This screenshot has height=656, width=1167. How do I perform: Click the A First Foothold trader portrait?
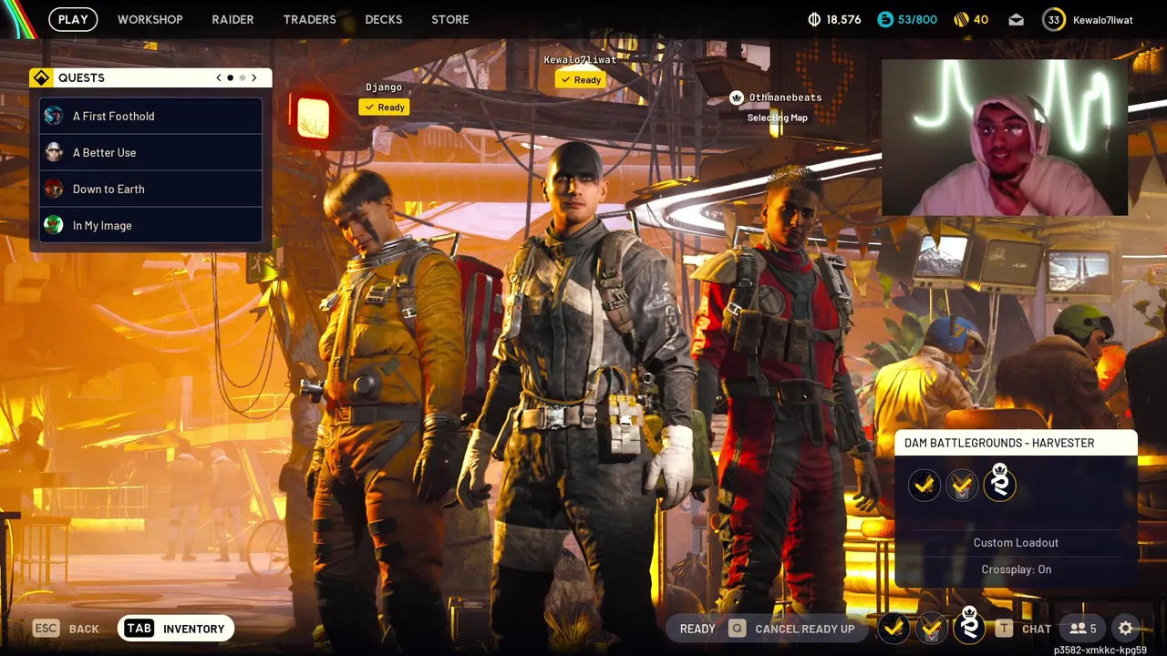54,116
